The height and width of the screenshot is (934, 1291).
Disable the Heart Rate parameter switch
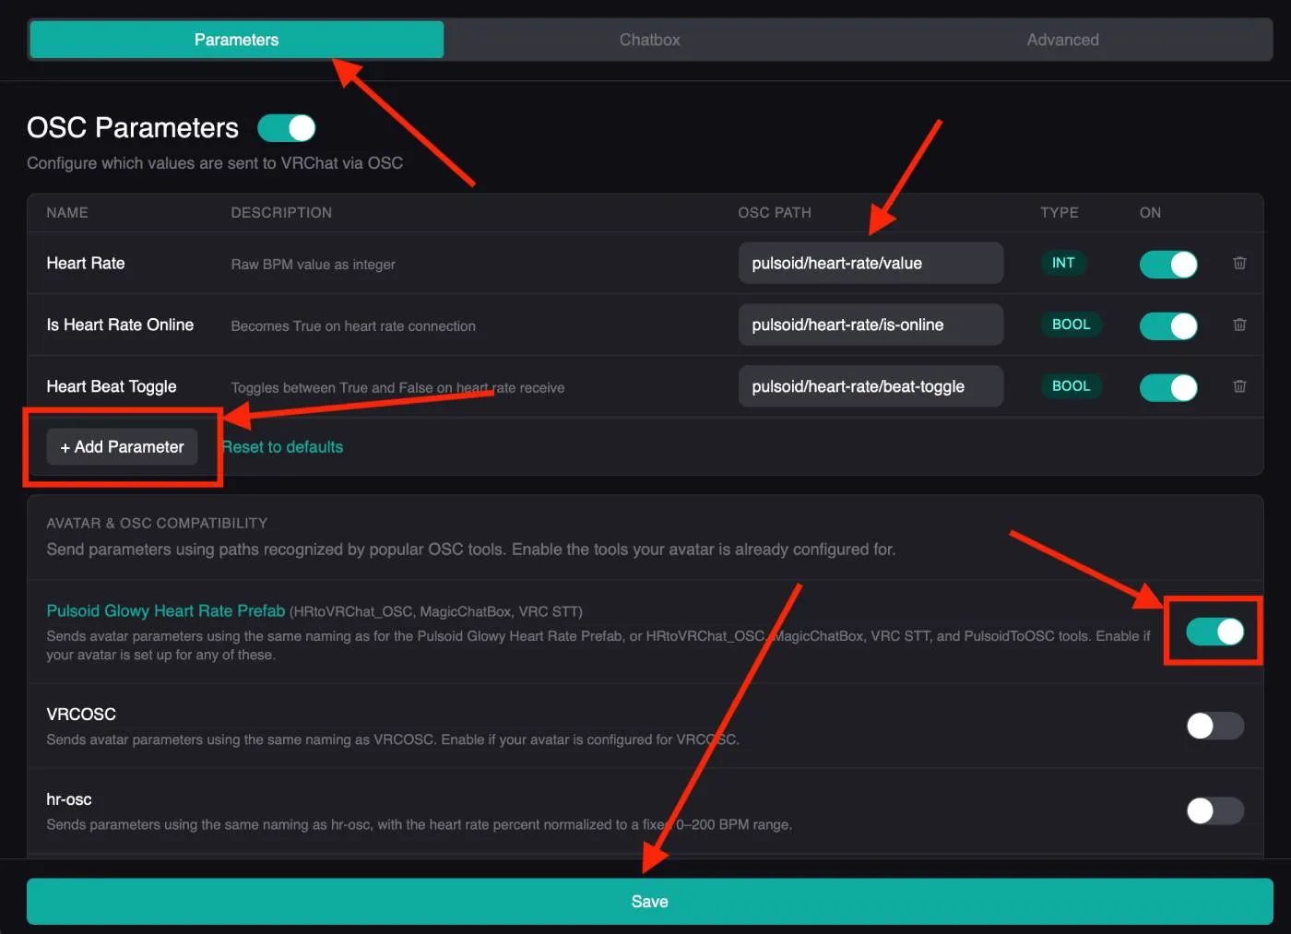[x=1168, y=264]
